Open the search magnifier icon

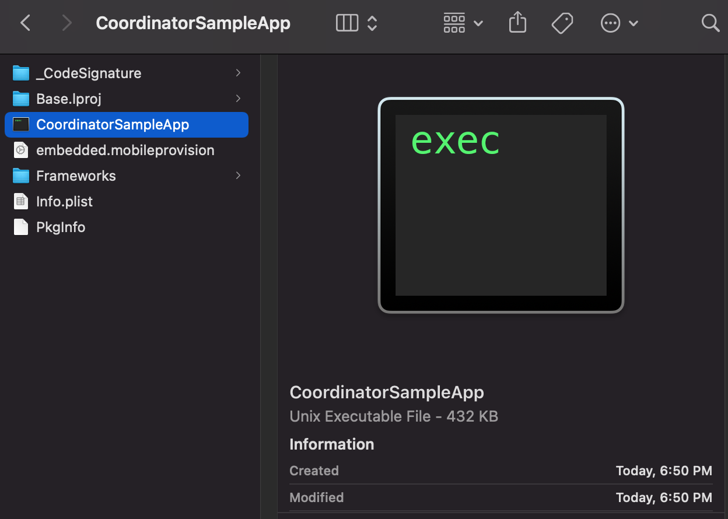[710, 23]
